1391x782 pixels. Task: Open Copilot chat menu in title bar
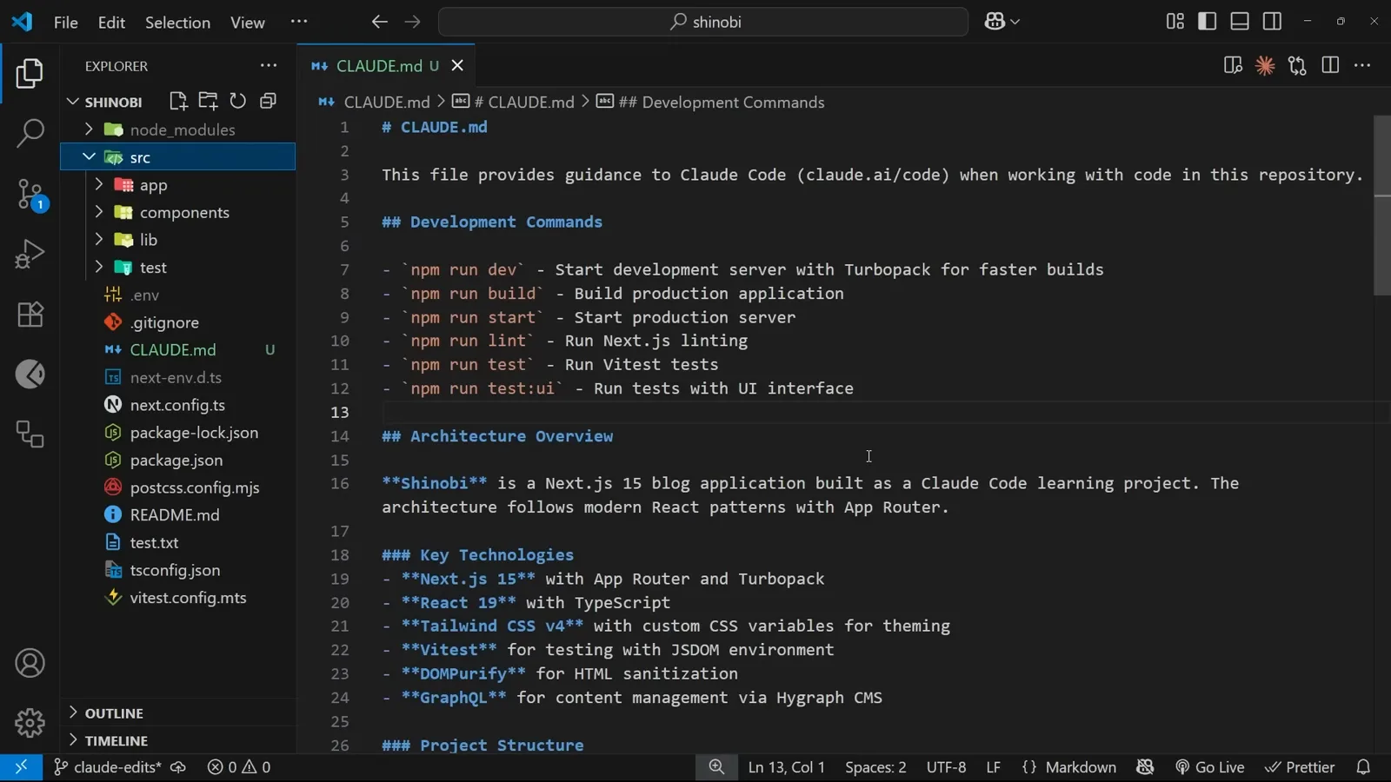pos(1002,22)
